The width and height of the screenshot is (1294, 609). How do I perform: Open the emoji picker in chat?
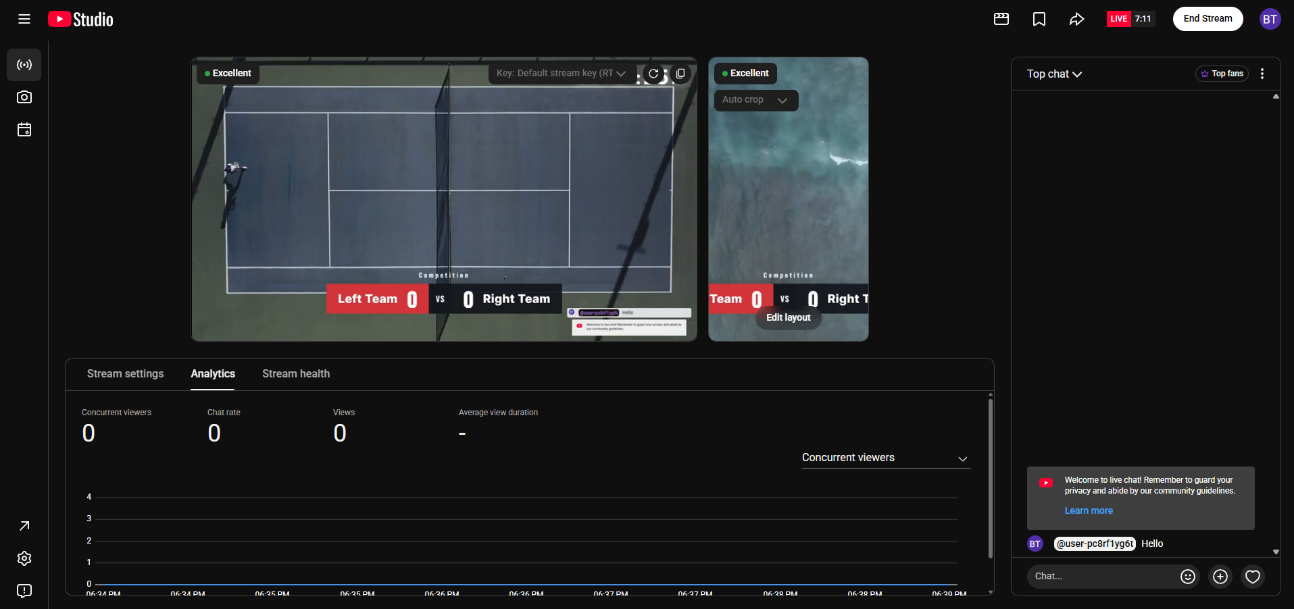[x=1188, y=577]
